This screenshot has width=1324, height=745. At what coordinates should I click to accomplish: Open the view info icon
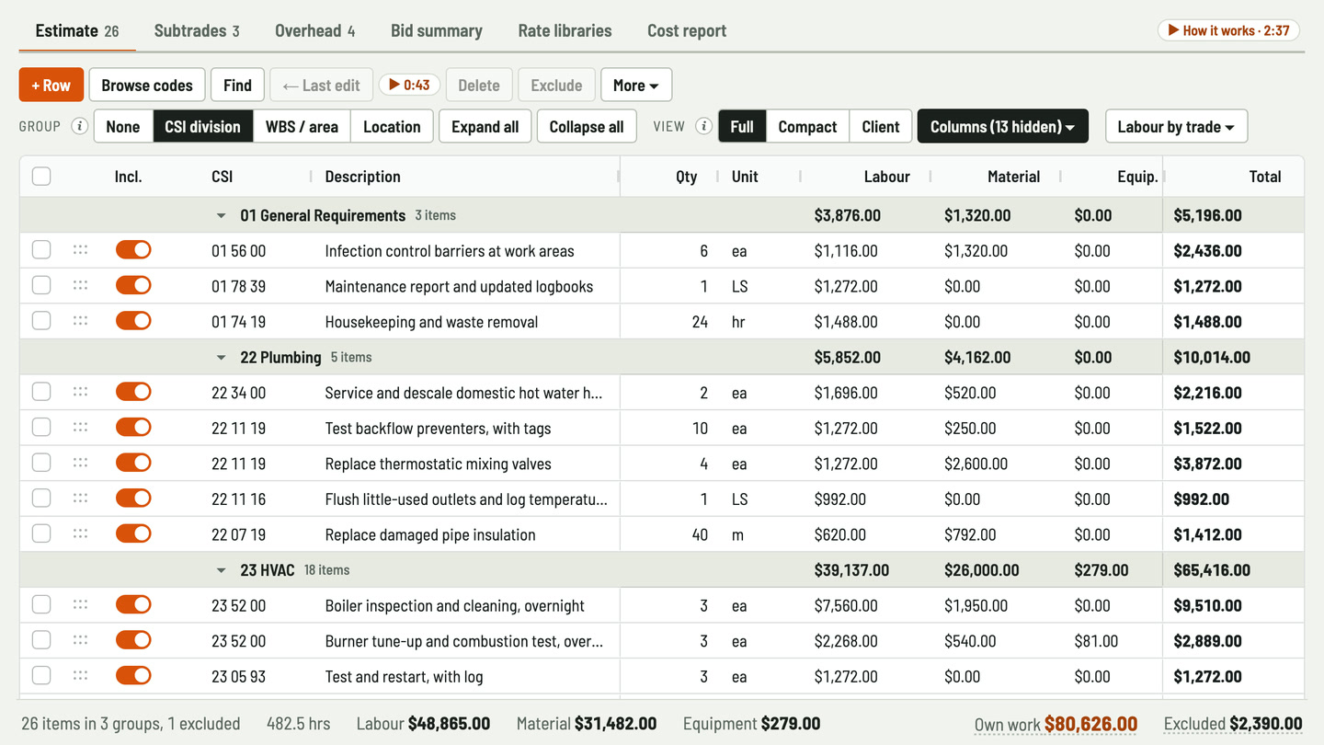(704, 127)
